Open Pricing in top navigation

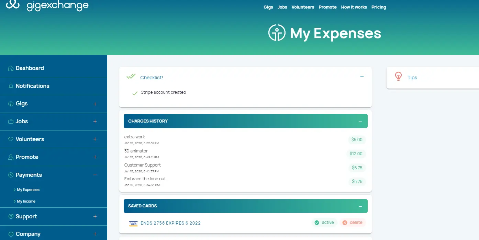coord(379,7)
